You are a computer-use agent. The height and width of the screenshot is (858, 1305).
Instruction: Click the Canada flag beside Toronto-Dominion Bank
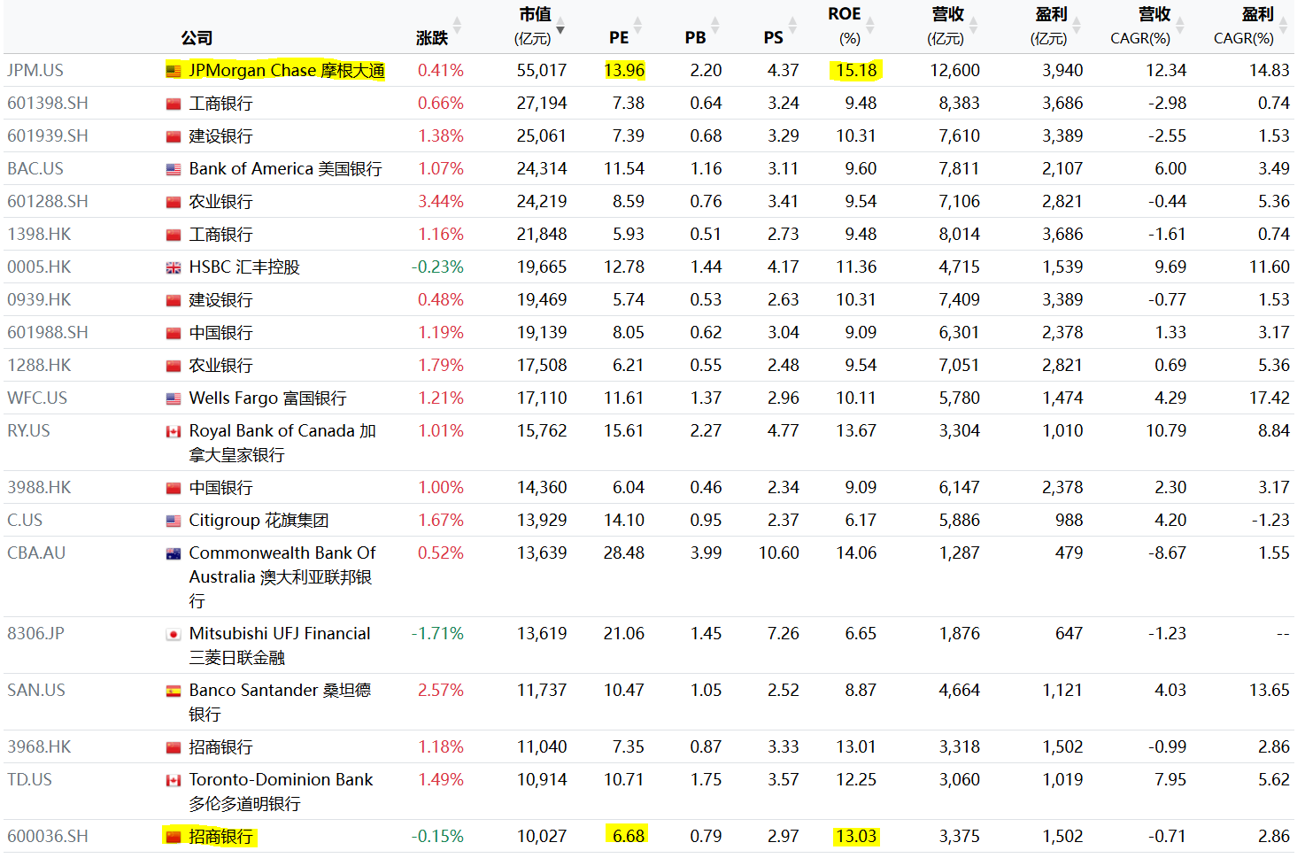(x=174, y=780)
